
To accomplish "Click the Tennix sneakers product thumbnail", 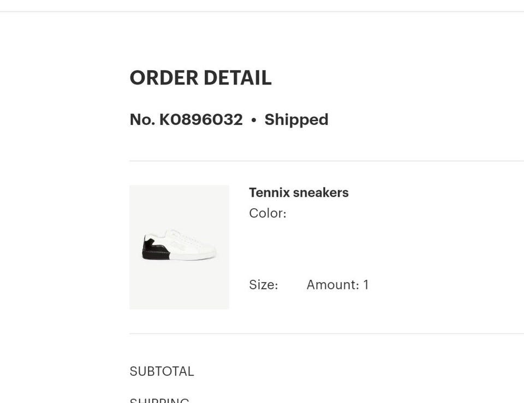I will coord(179,247).
